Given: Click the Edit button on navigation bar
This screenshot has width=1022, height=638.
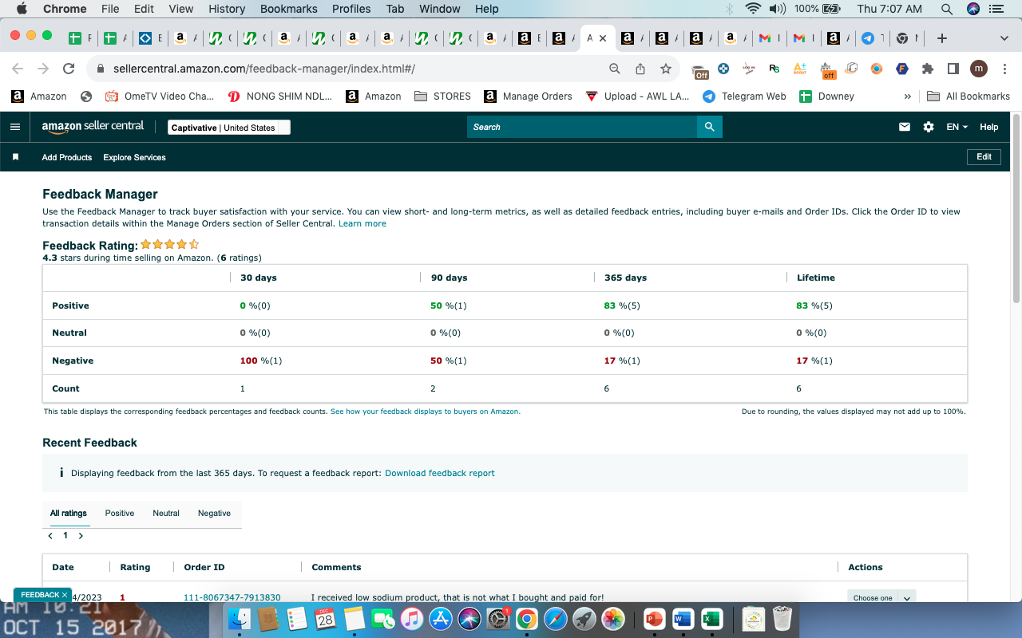Looking at the screenshot, I should (x=984, y=157).
